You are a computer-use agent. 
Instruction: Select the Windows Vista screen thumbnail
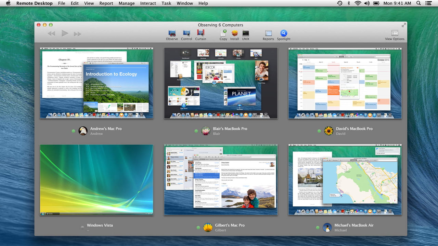point(96,180)
